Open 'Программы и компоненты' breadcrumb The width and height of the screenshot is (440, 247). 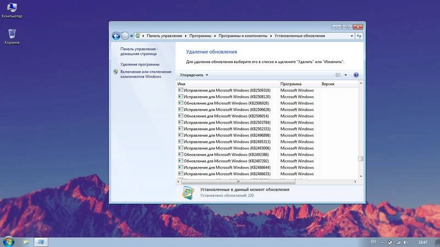[x=243, y=36]
